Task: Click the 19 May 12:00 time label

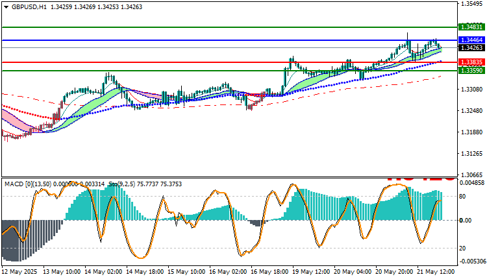Action: click(x=311, y=272)
